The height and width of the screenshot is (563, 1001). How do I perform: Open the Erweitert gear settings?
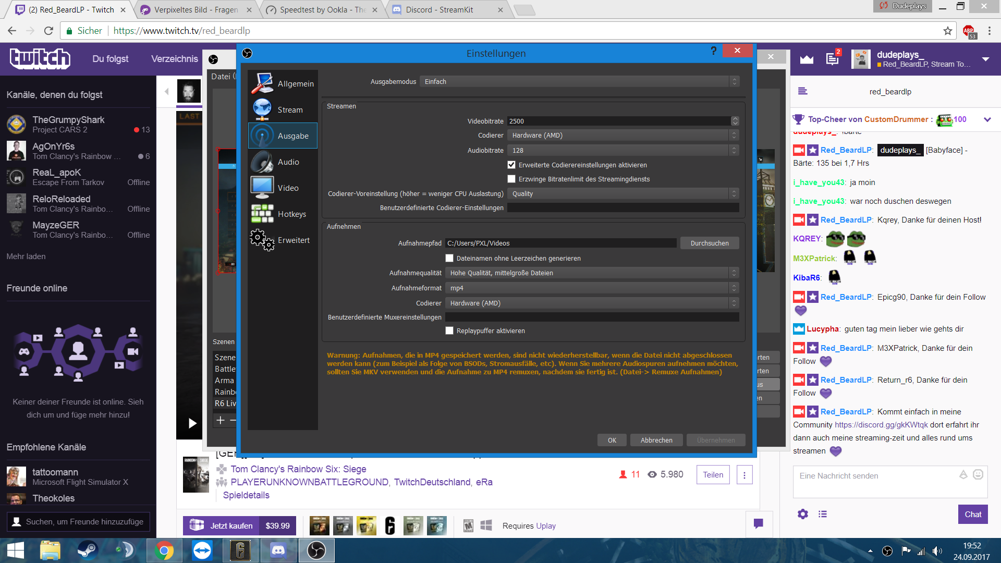[262, 240]
